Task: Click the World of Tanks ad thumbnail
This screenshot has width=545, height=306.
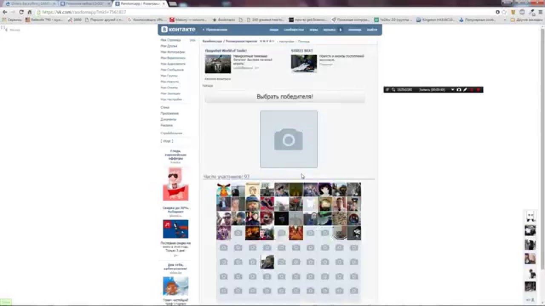Action: 218,64
